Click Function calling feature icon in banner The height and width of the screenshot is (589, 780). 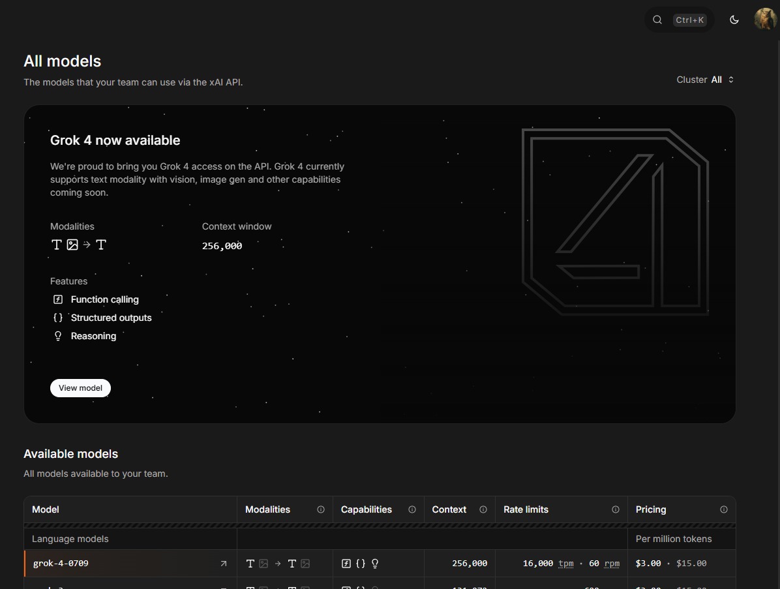point(58,299)
